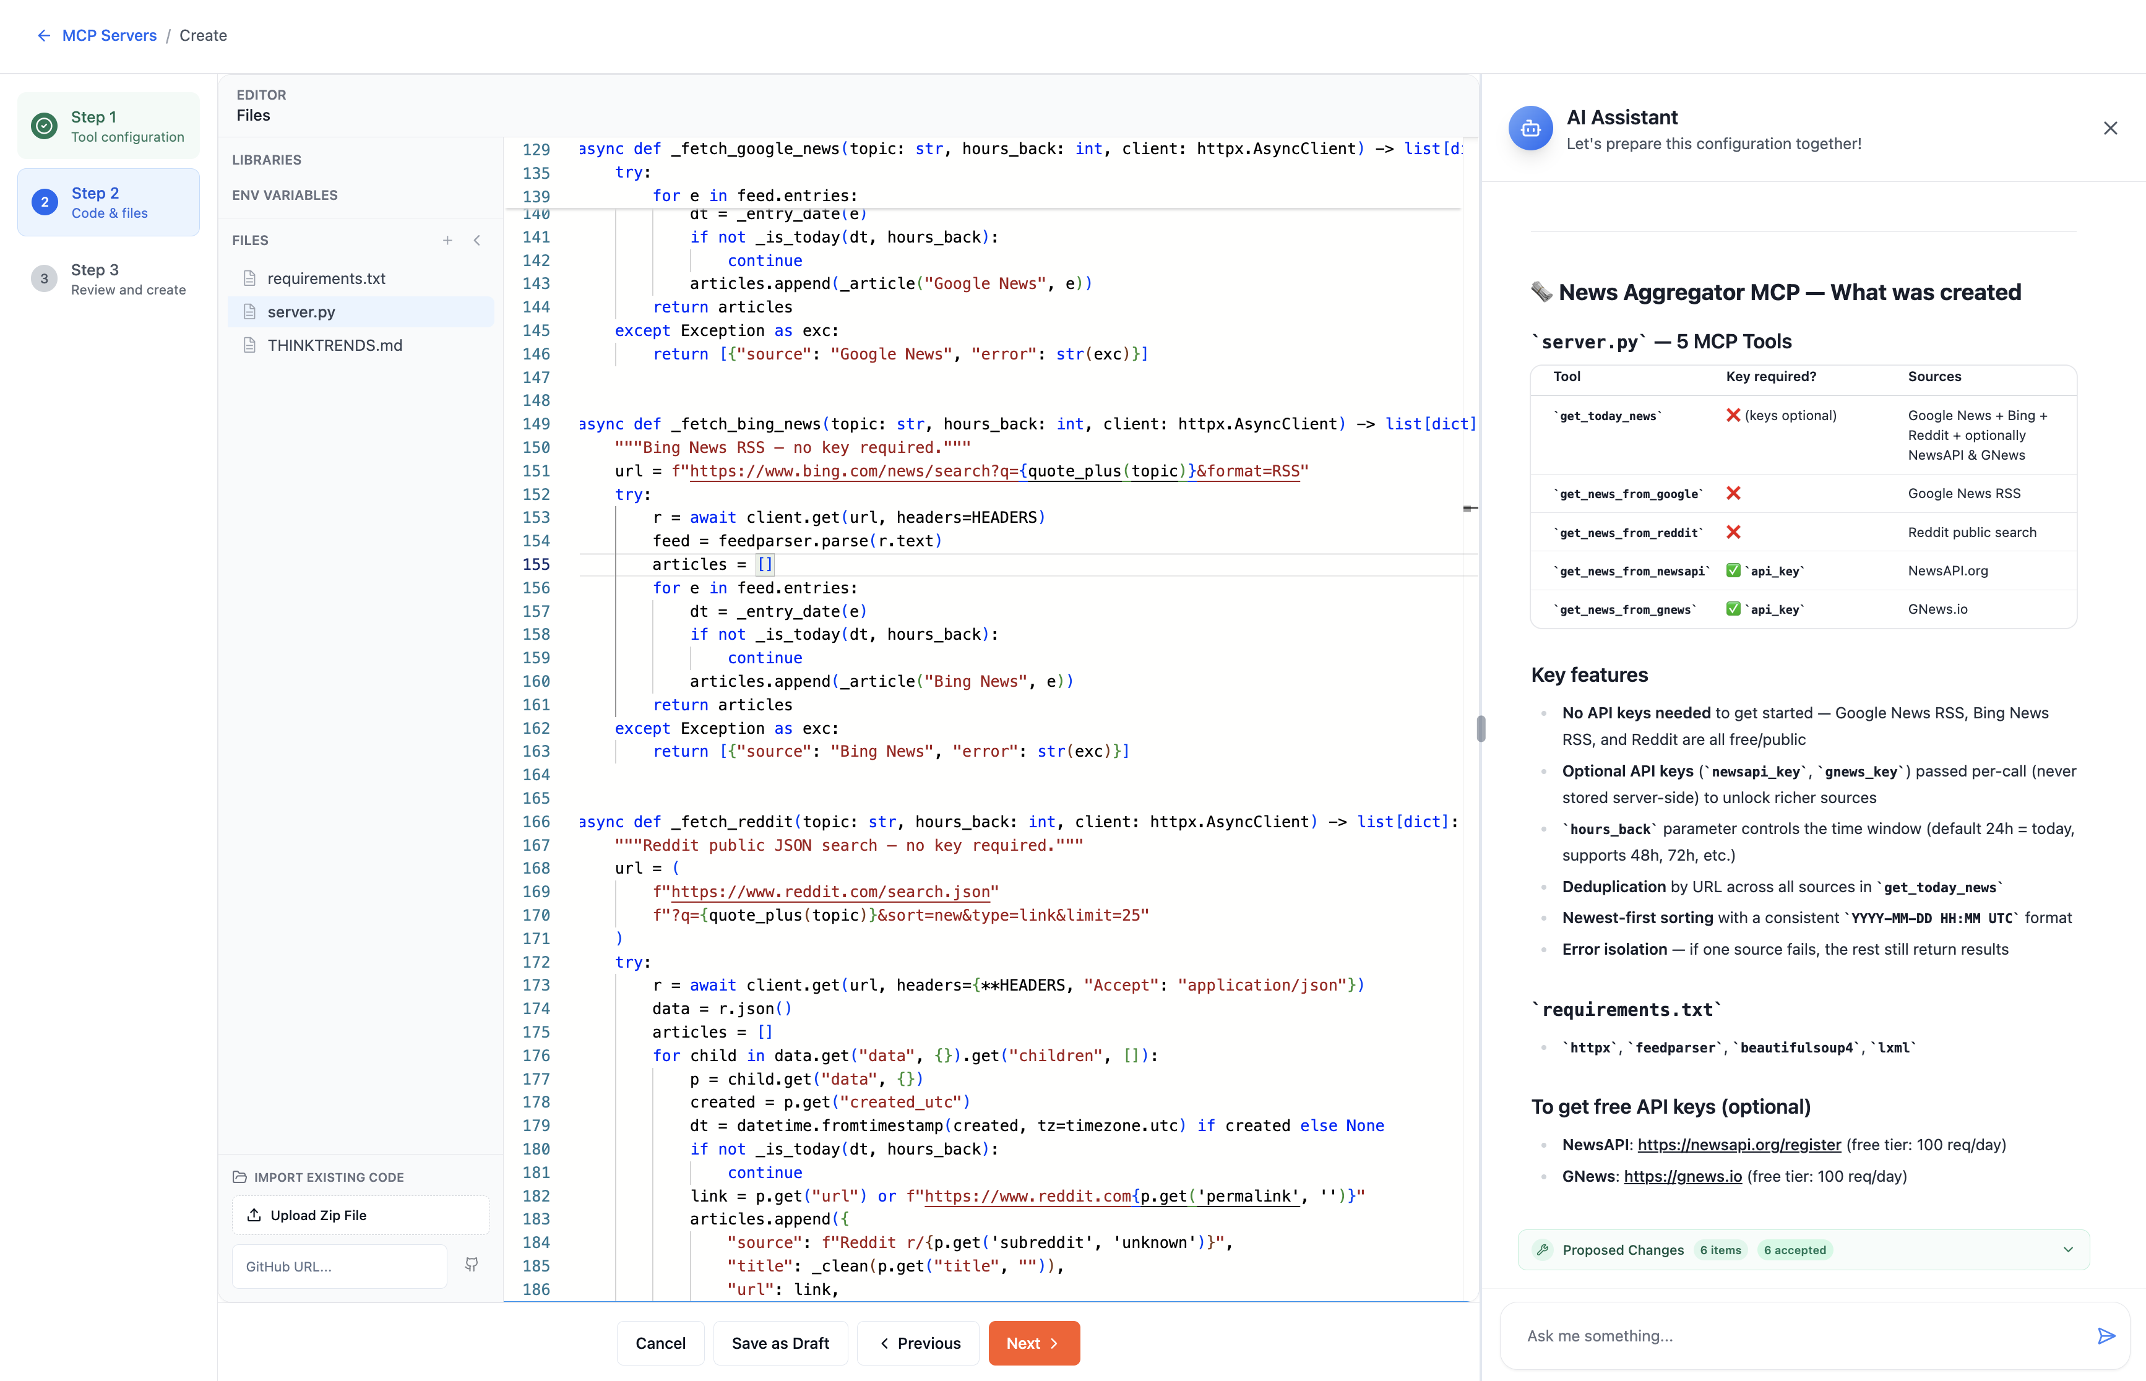This screenshot has height=1381, width=2146.
Task: Click the 6 items badge
Action: point(1720,1250)
